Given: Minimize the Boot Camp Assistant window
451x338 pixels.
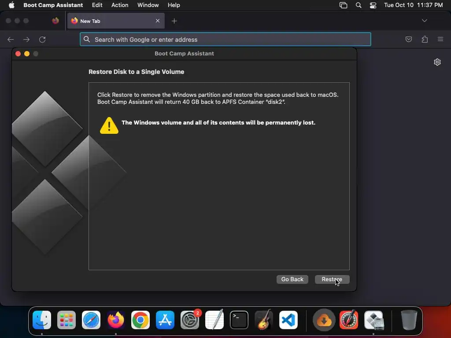Looking at the screenshot, I should pos(27,54).
